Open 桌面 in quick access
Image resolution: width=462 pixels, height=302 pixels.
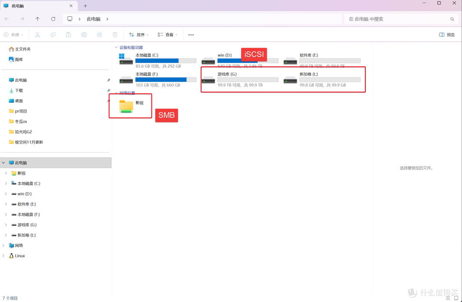(16, 101)
